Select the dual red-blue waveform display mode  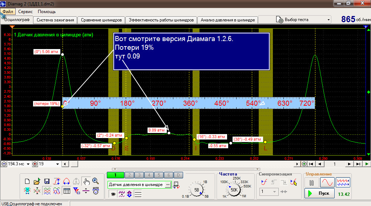[343, 183]
